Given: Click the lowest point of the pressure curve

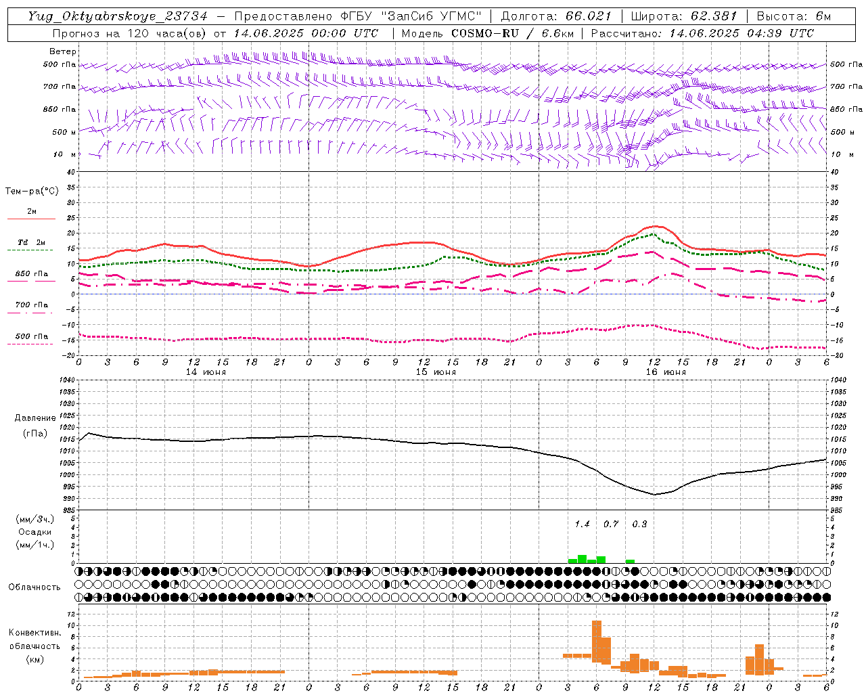Looking at the screenshot, I should [x=654, y=494].
